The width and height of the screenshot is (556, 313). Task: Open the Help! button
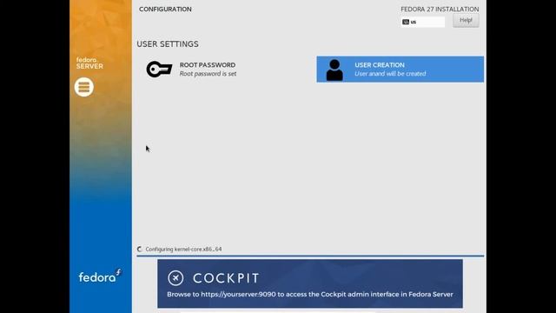[466, 20]
